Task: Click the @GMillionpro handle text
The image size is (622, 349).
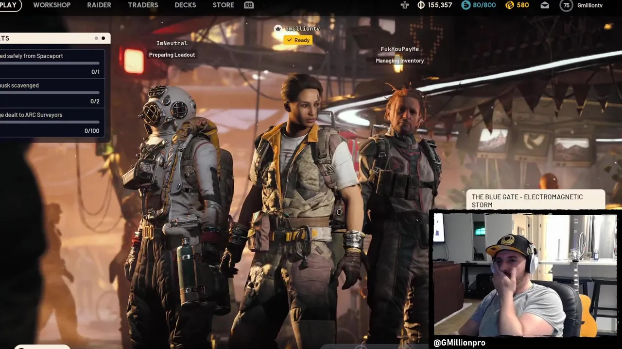Action: tap(459, 343)
